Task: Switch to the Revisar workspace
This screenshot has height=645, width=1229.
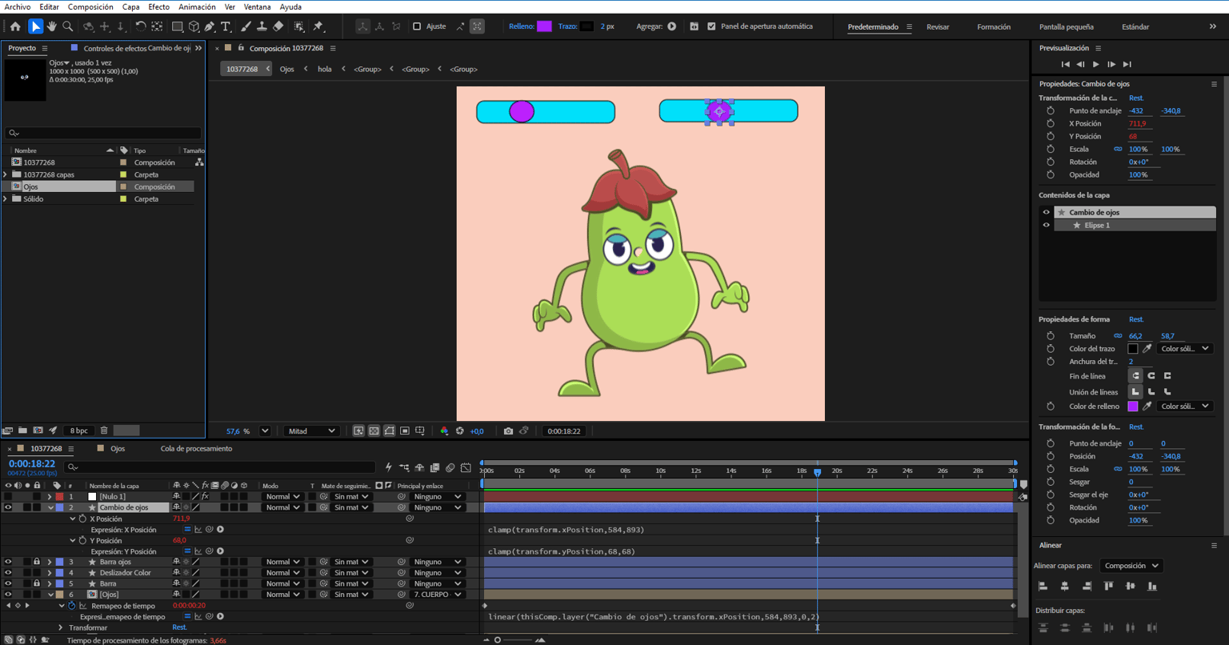Action: tap(938, 26)
